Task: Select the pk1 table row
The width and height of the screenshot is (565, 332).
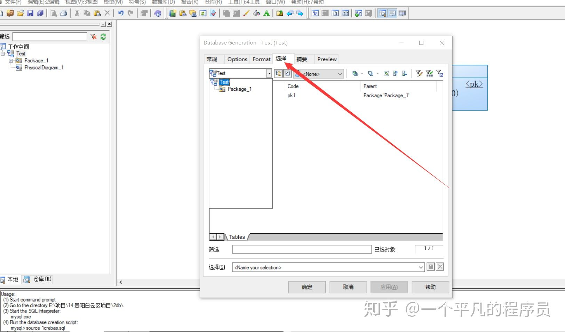Action: (x=358, y=95)
